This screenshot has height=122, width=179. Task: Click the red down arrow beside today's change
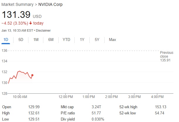[x=30, y=23]
